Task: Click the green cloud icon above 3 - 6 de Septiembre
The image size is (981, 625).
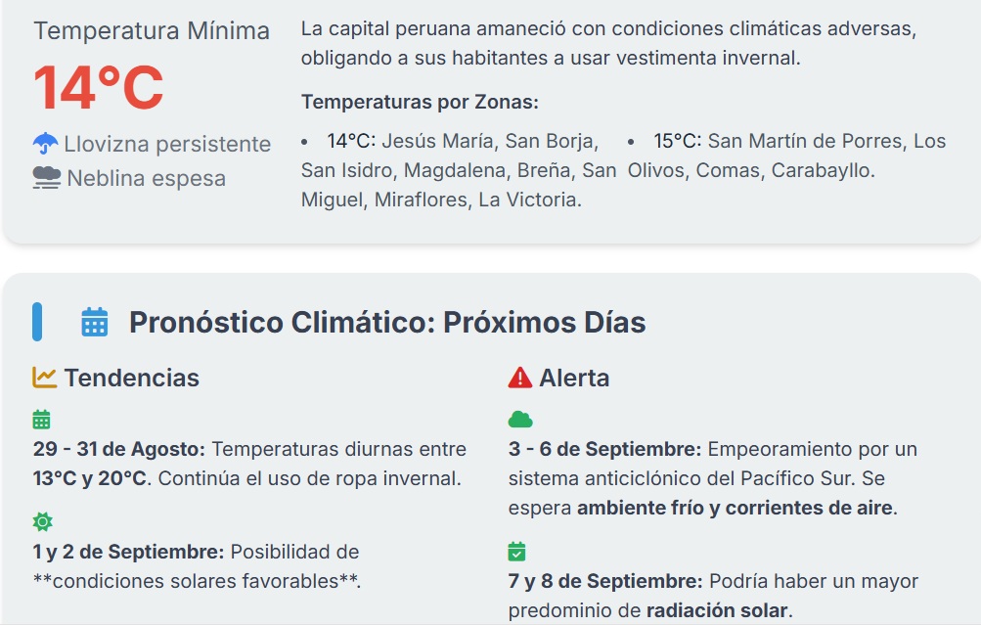Action: coord(520,420)
